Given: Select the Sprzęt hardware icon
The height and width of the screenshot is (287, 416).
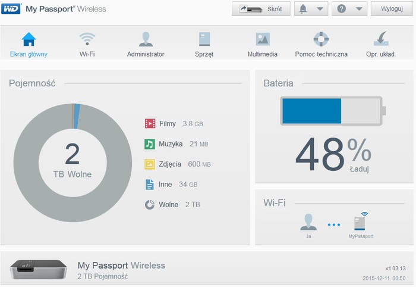Looking at the screenshot, I should (204, 39).
